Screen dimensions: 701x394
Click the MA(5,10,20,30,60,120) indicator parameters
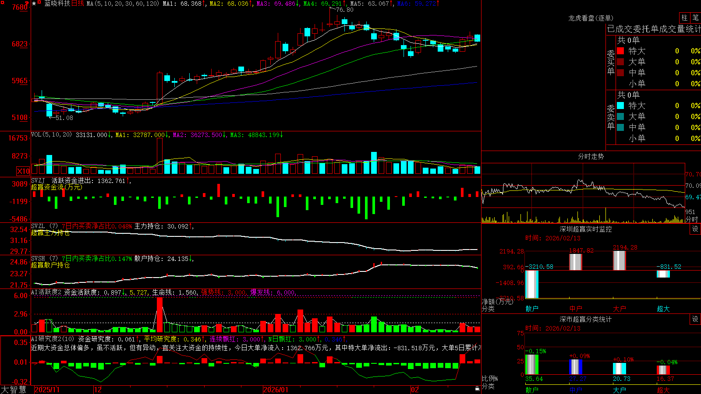pos(123,4)
